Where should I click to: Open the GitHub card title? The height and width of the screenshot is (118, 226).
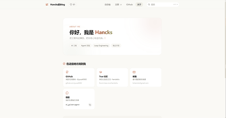click(x=69, y=76)
